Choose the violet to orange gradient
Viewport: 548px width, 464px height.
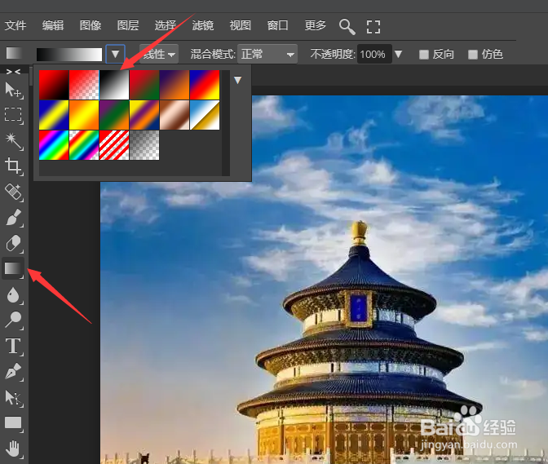click(x=175, y=85)
